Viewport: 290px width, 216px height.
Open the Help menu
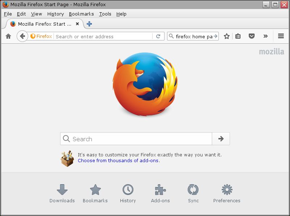pos(121,14)
